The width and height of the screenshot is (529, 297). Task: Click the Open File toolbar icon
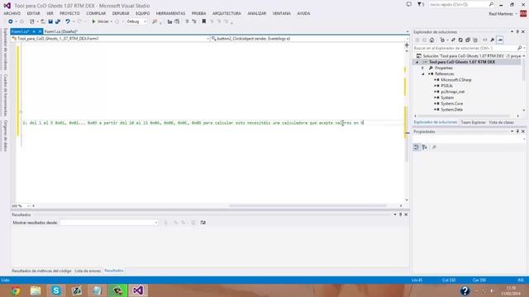tap(43, 21)
